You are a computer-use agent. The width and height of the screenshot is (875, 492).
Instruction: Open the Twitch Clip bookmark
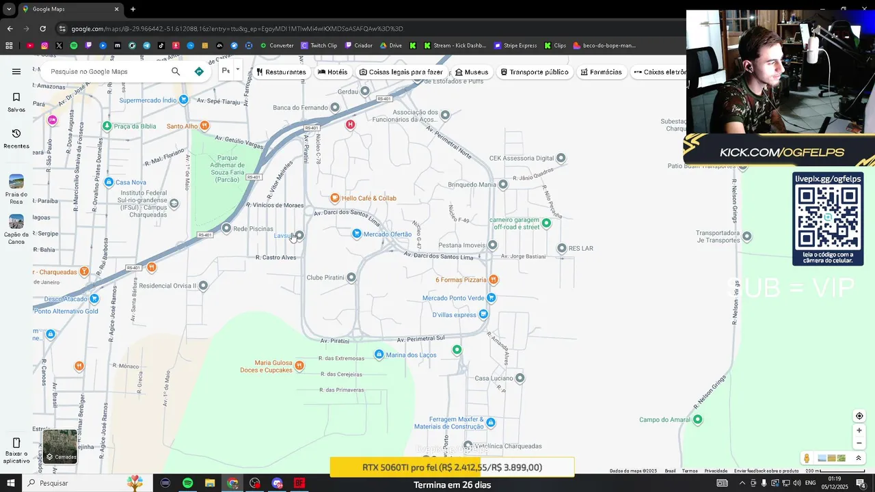click(x=318, y=46)
